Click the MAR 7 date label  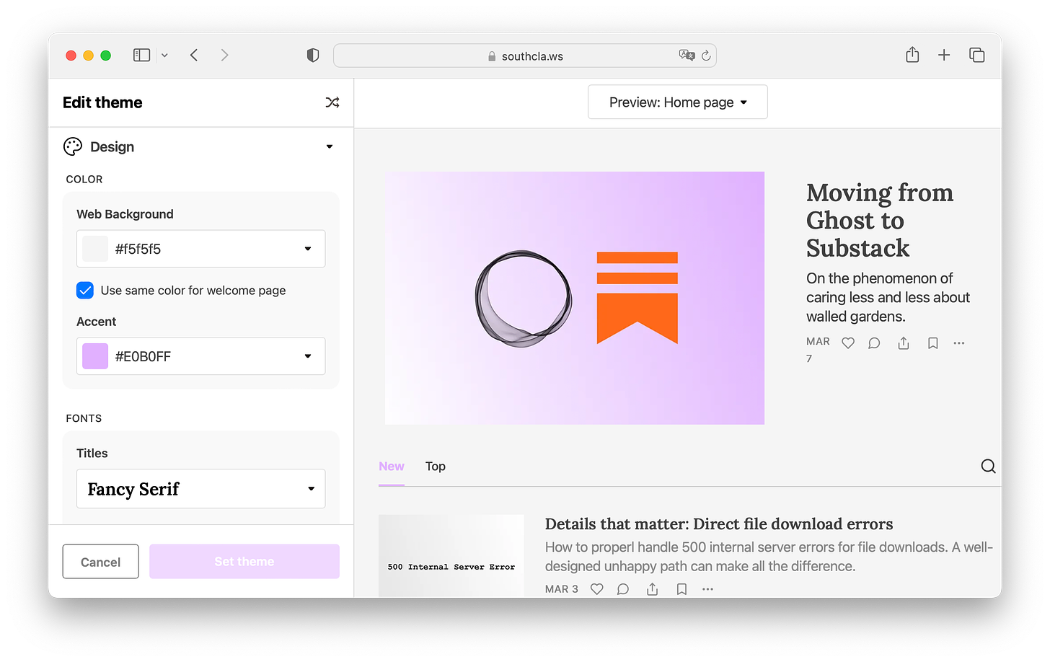[x=818, y=350]
